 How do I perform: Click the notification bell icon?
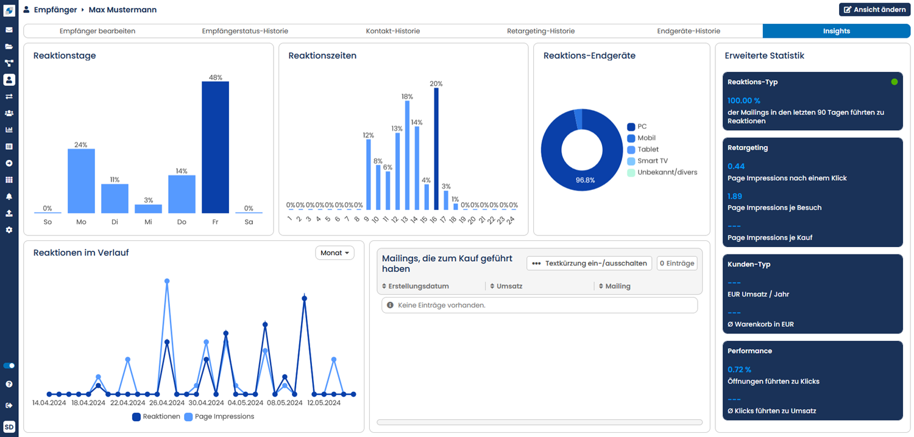click(9, 197)
